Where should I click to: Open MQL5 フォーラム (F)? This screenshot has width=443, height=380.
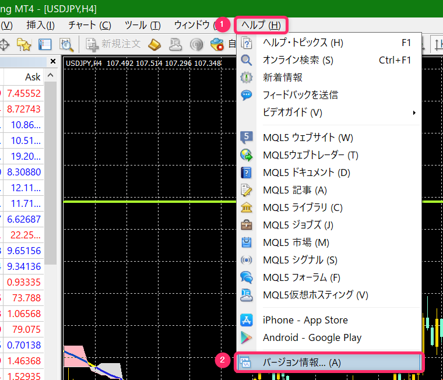329,278
